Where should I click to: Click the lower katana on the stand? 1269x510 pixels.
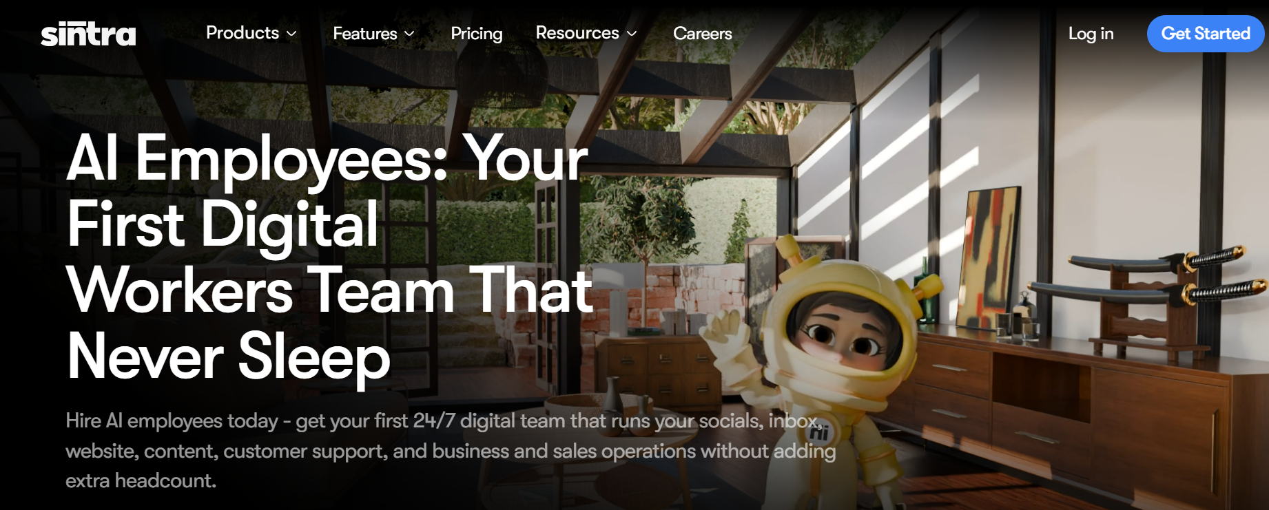pos(1147,292)
